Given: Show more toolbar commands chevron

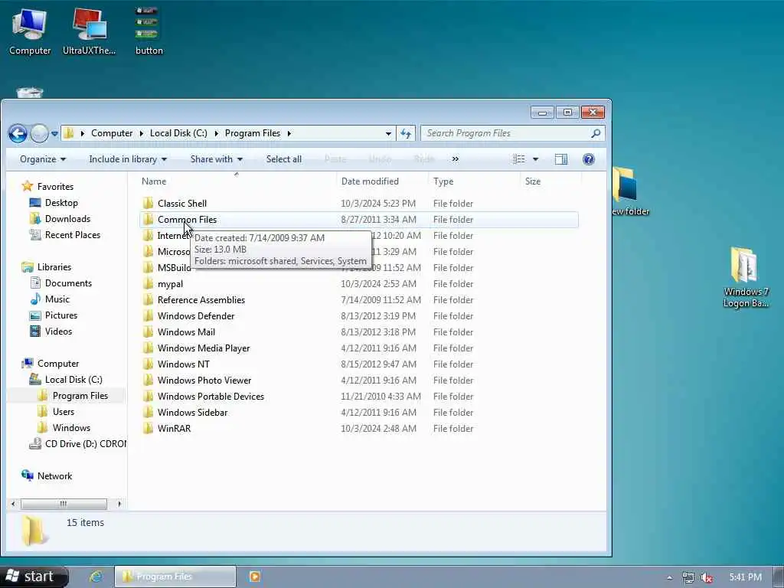Looking at the screenshot, I should pyautogui.click(x=455, y=159).
